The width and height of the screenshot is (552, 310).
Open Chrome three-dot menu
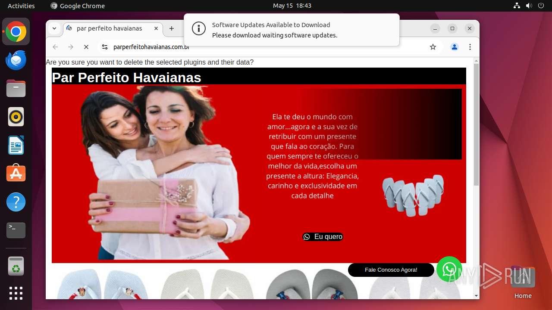click(x=470, y=47)
